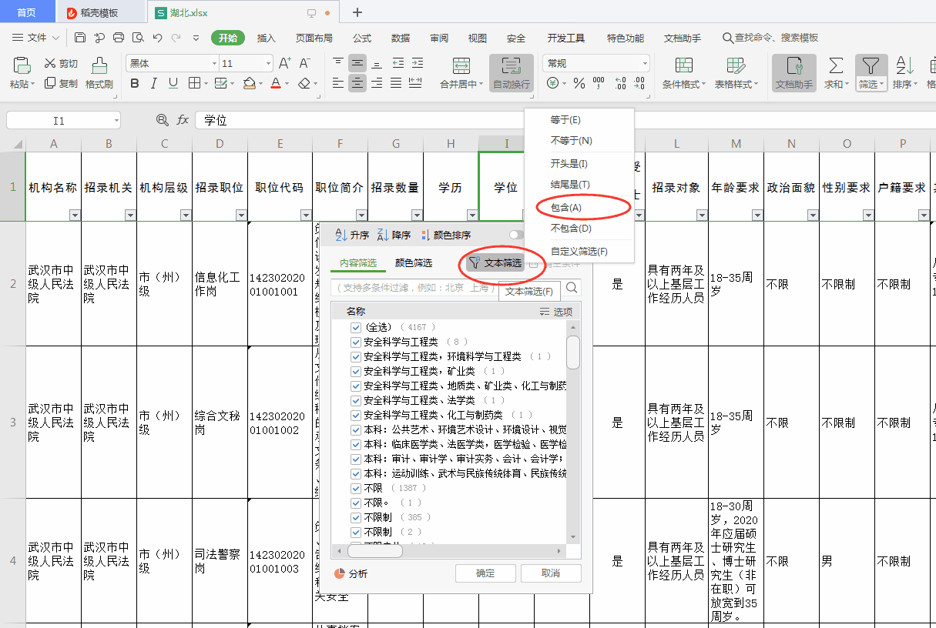
Task: Click the Save icon in quick access toolbar
Action: (x=80, y=37)
